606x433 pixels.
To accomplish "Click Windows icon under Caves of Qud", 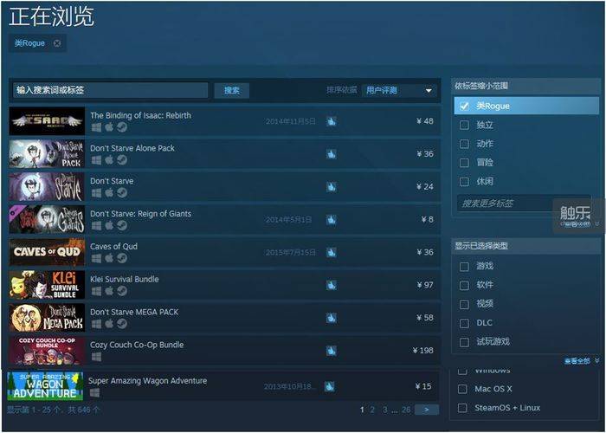I will pyautogui.click(x=97, y=258).
